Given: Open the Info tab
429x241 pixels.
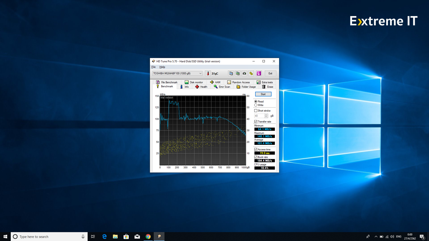Looking at the screenshot, I should click(x=184, y=87).
